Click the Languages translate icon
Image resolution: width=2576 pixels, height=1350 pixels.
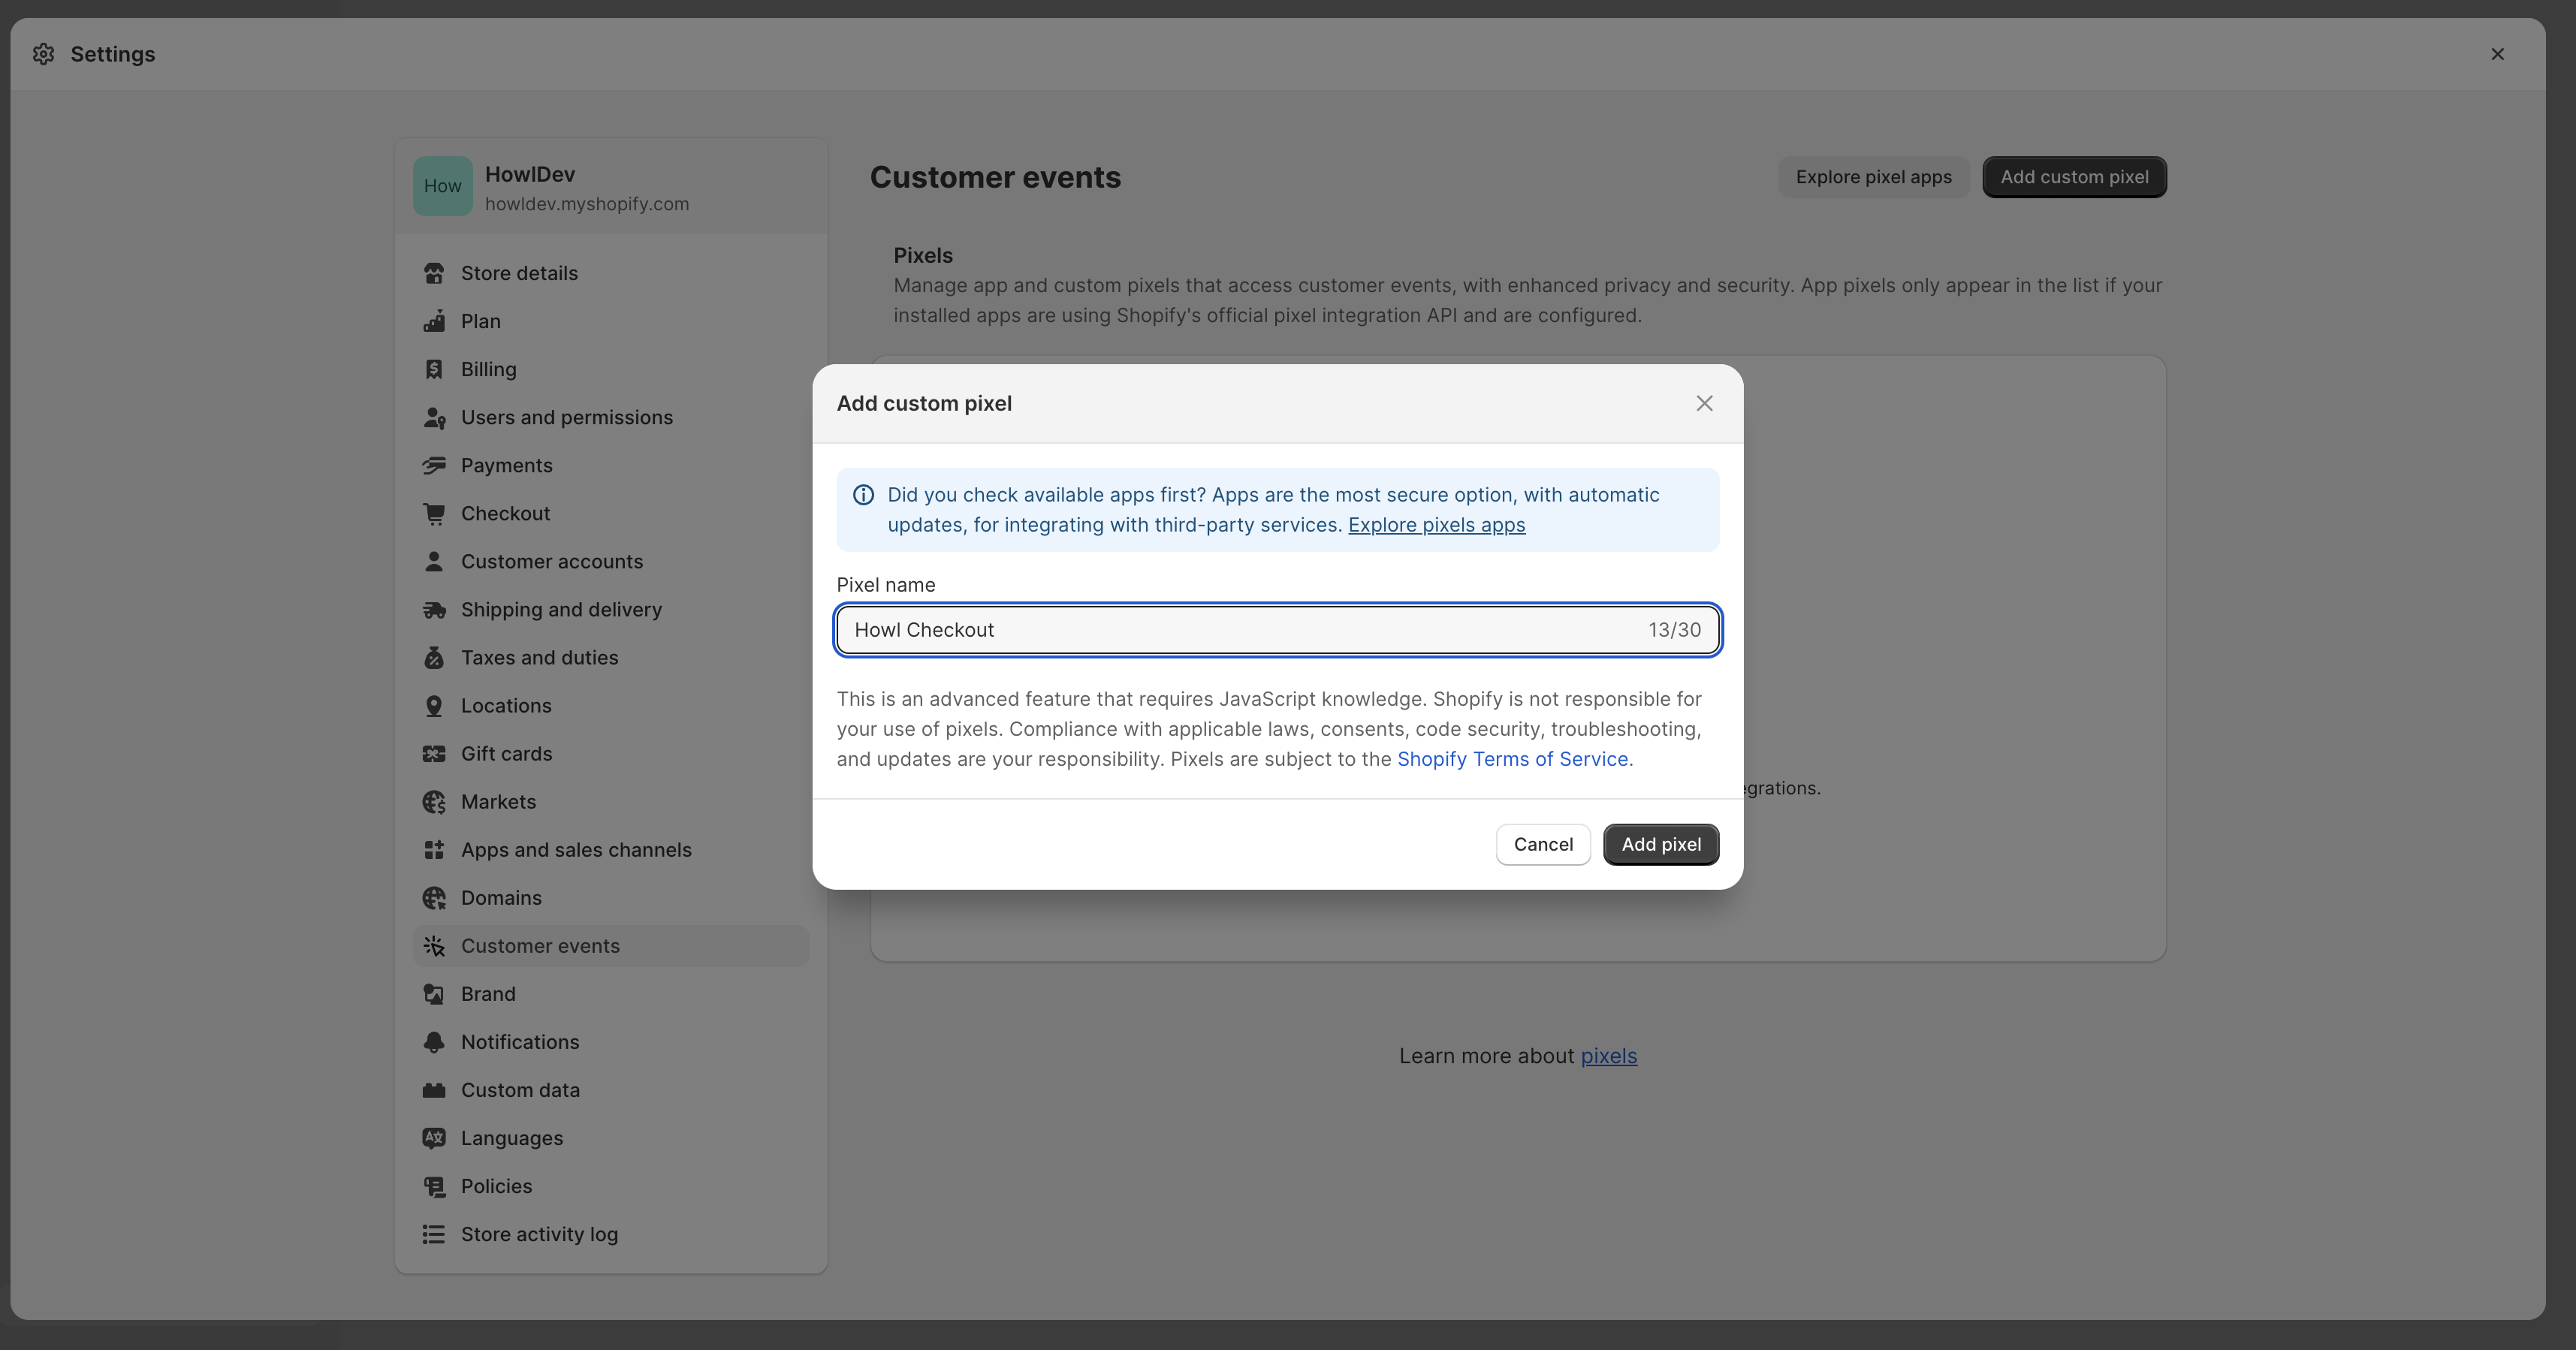coord(433,1138)
